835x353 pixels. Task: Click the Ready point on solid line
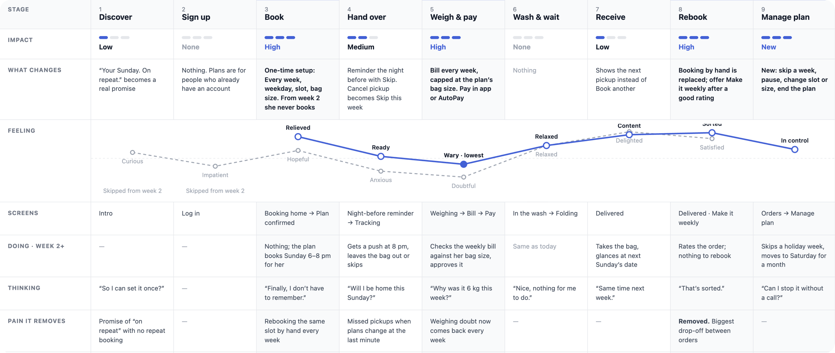pyautogui.click(x=381, y=157)
